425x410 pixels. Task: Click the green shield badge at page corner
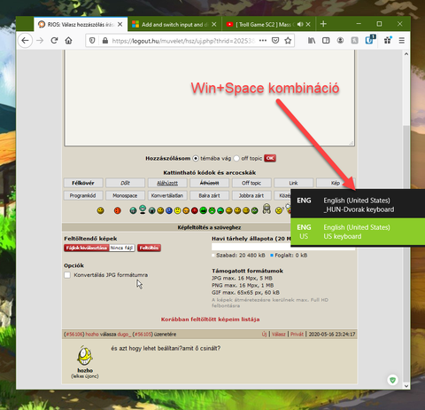pos(393,380)
